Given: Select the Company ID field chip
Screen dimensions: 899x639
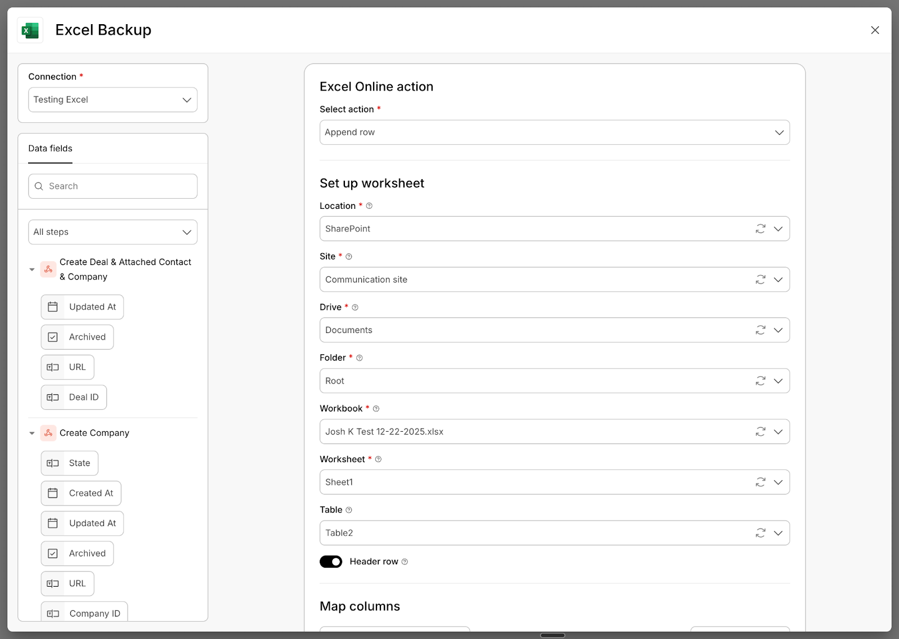Looking at the screenshot, I should (x=84, y=612).
